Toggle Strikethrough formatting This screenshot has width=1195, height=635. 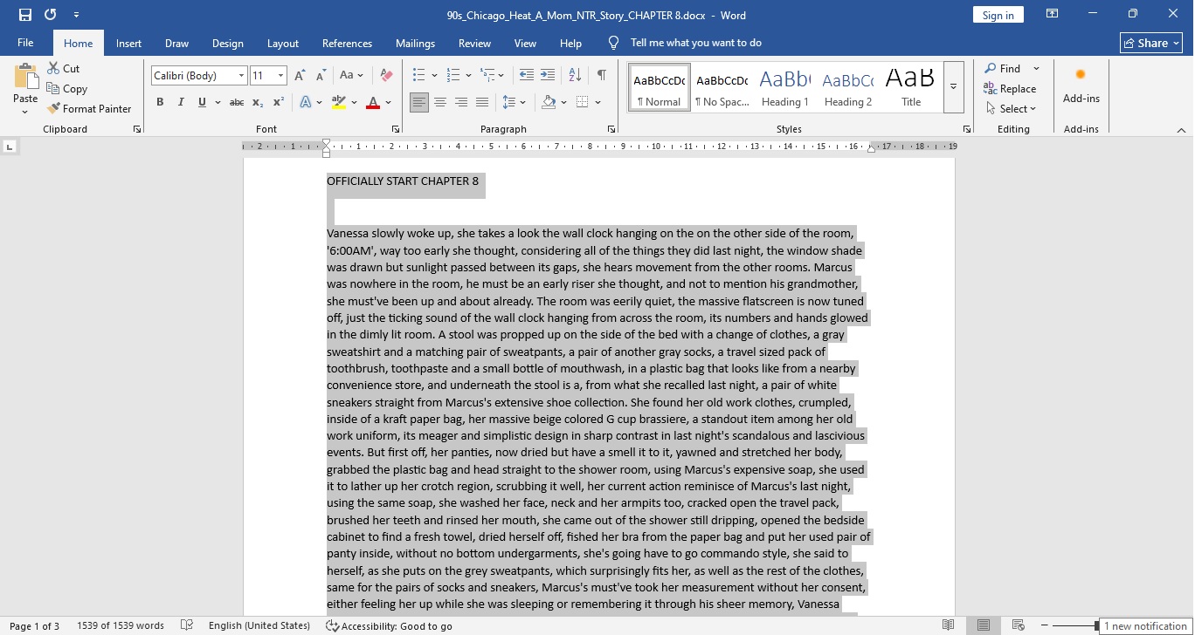click(x=236, y=102)
